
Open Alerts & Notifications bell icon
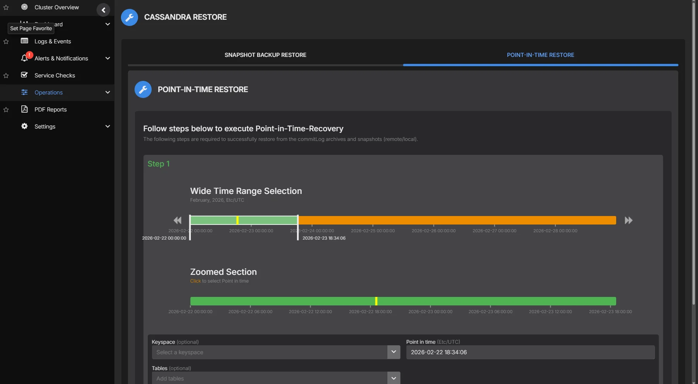[24, 58]
